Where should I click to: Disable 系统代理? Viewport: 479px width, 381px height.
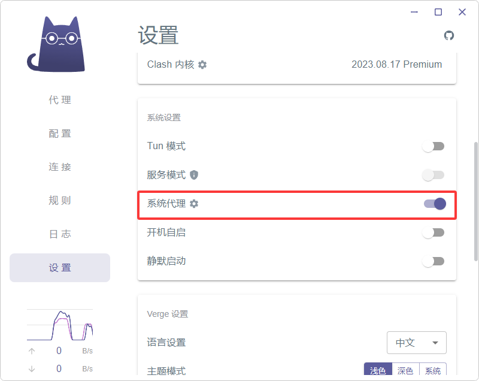point(433,204)
